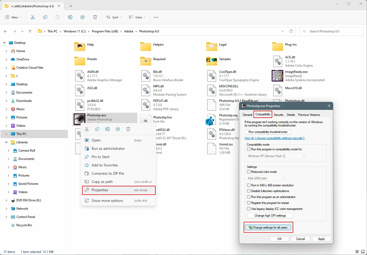
Task: Open the View dropdown
Action: tap(137, 17)
